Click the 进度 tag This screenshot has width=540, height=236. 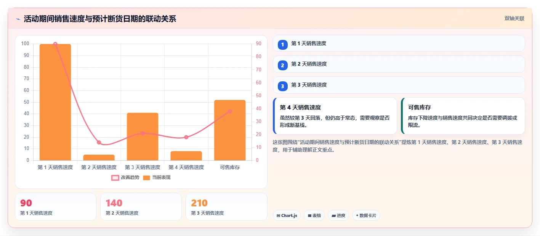click(338, 215)
